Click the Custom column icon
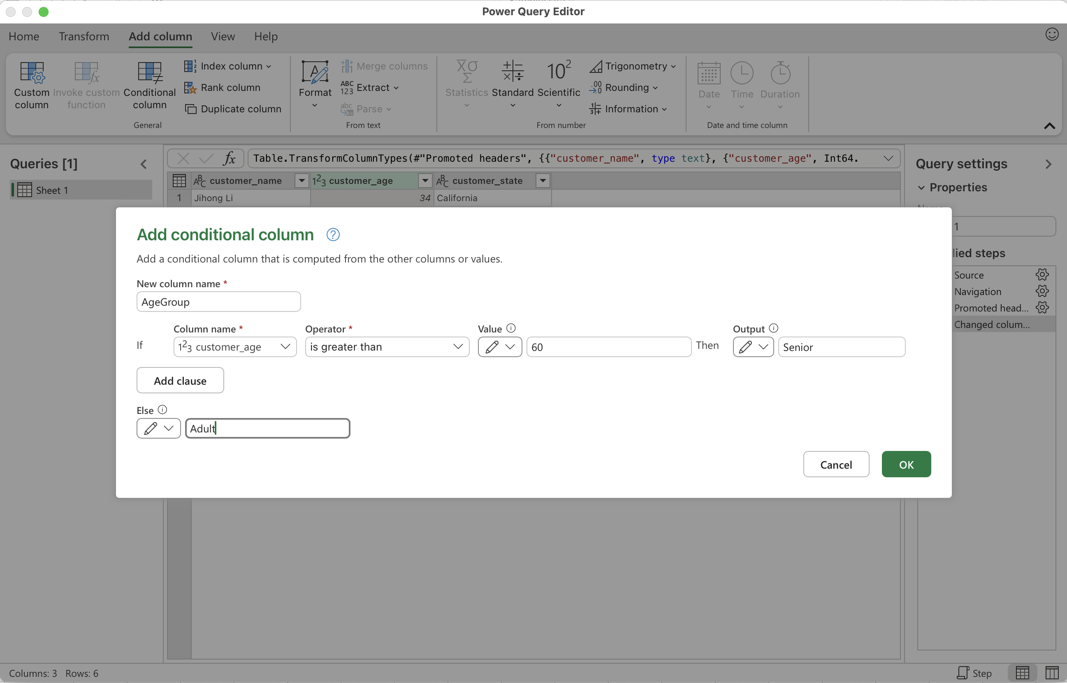 click(x=32, y=73)
